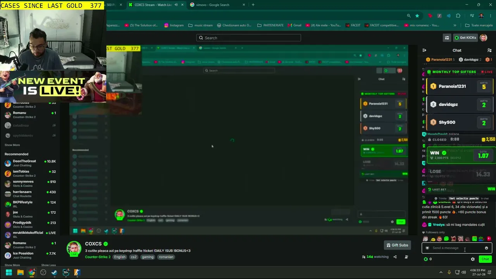Image resolution: width=496 pixels, height=279 pixels.
Task: Collapse the chat panel with the arrow icon
Action: [424, 50]
